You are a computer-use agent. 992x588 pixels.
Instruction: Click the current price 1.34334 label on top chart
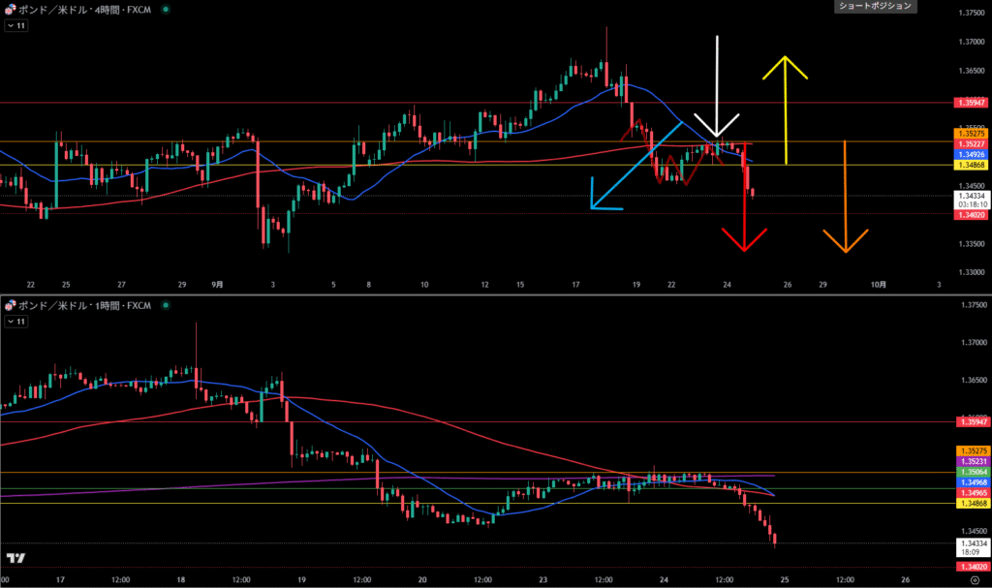[969, 196]
